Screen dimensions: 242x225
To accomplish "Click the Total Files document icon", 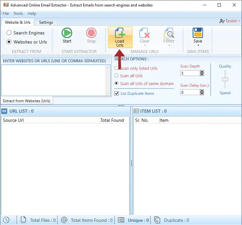I will 23,220.
